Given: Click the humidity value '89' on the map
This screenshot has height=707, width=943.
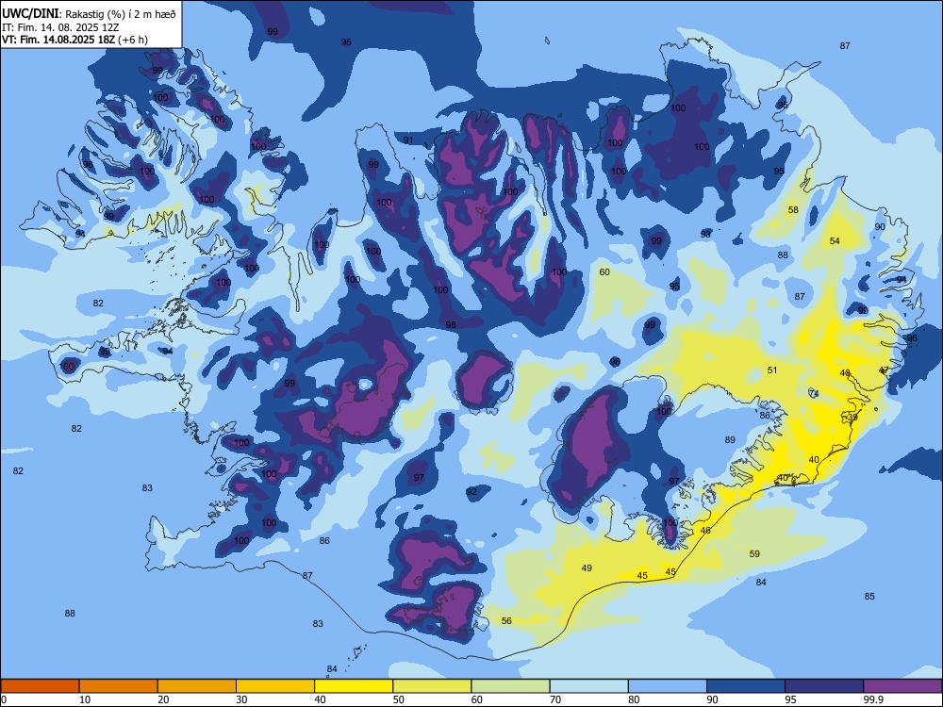Looking at the screenshot, I should coord(730,440).
